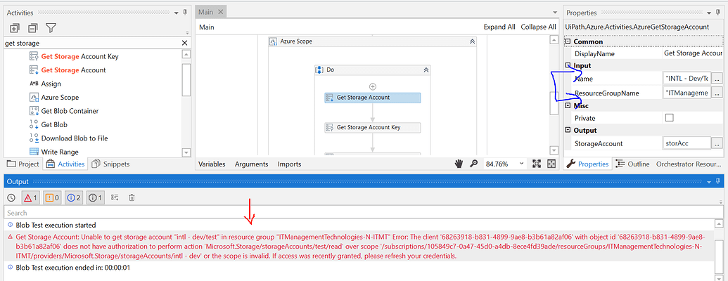Click Expand All in the designer

click(499, 27)
